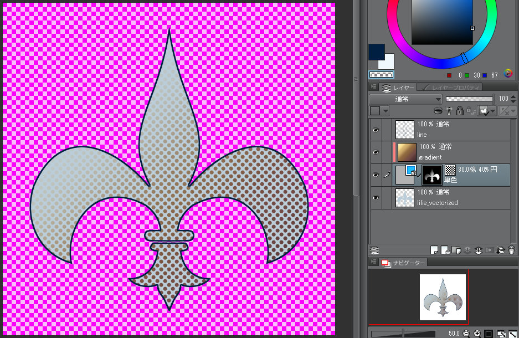The width and height of the screenshot is (519, 338).
Task: Click the color wheel mode switch icon
Action: point(508,74)
